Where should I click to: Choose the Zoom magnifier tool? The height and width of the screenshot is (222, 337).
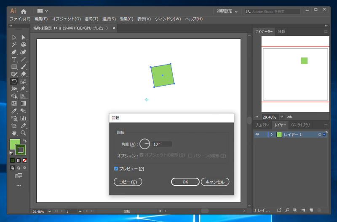coord(24,133)
